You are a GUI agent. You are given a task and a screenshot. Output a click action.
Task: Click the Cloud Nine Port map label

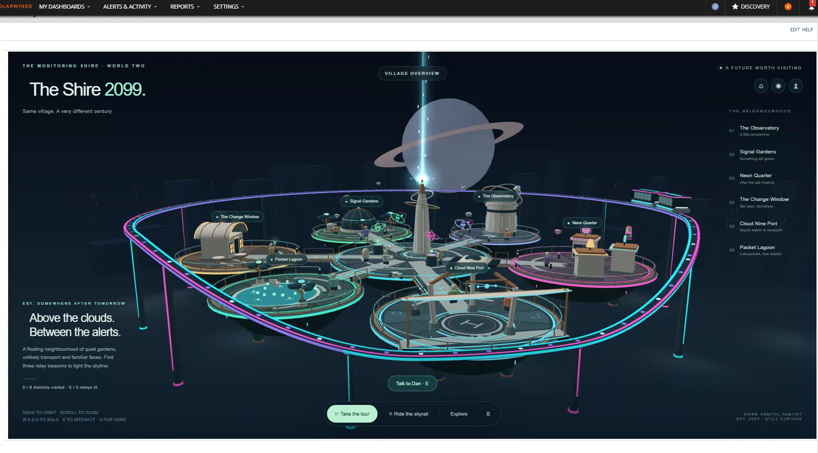(x=467, y=268)
